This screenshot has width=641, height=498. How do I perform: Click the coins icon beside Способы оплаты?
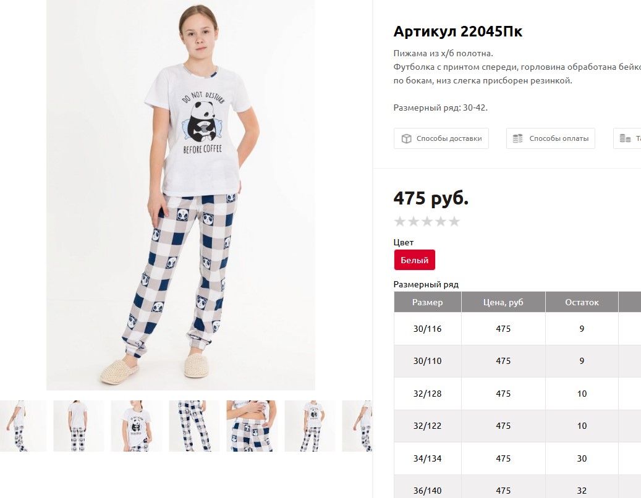(x=517, y=138)
